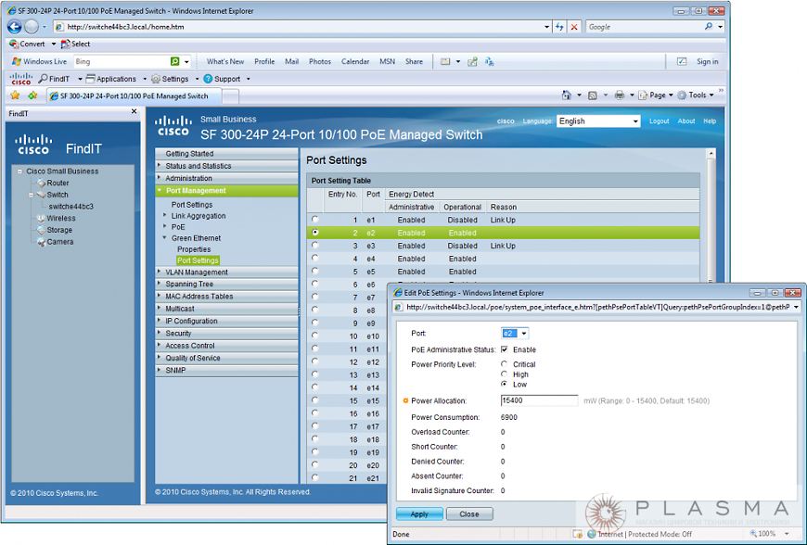Click the Support help icon in FindIT toolbar
Screen dimensions: 807x545
point(208,79)
